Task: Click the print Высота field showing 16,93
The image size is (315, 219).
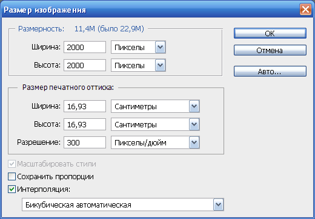Action: pyautogui.click(x=85, y=124)
